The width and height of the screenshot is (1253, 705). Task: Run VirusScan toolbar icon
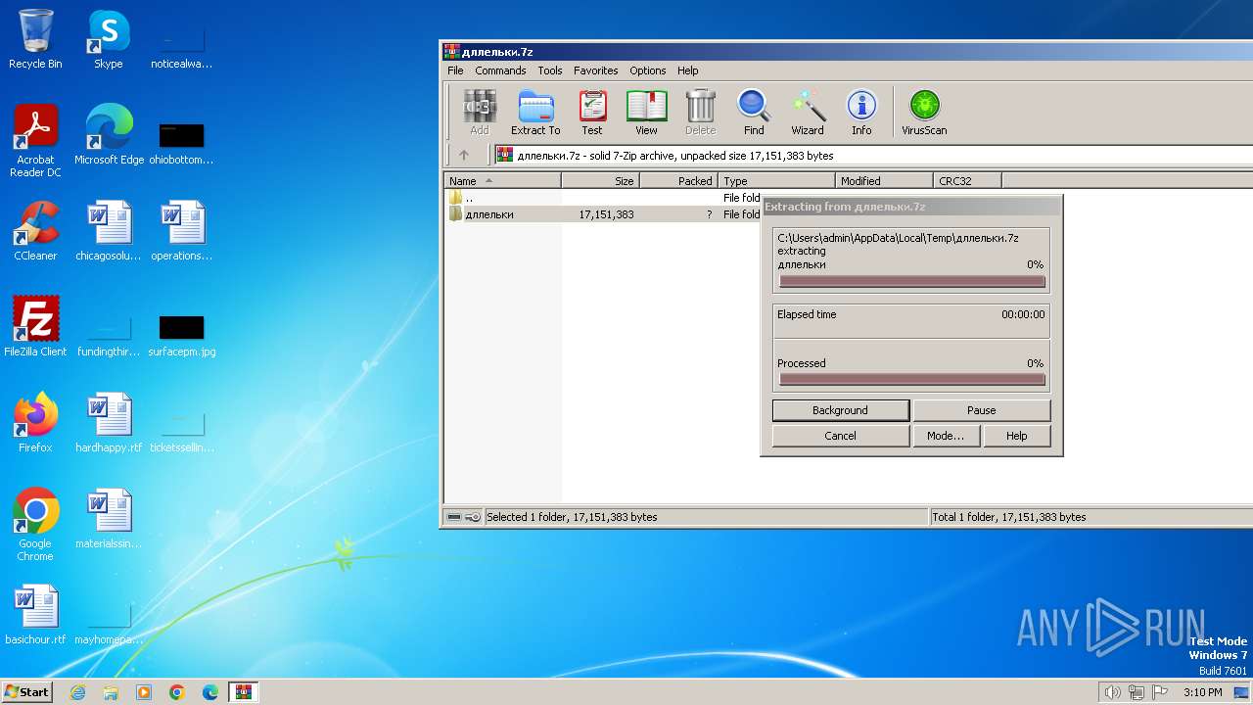click(x=924, y=113)
